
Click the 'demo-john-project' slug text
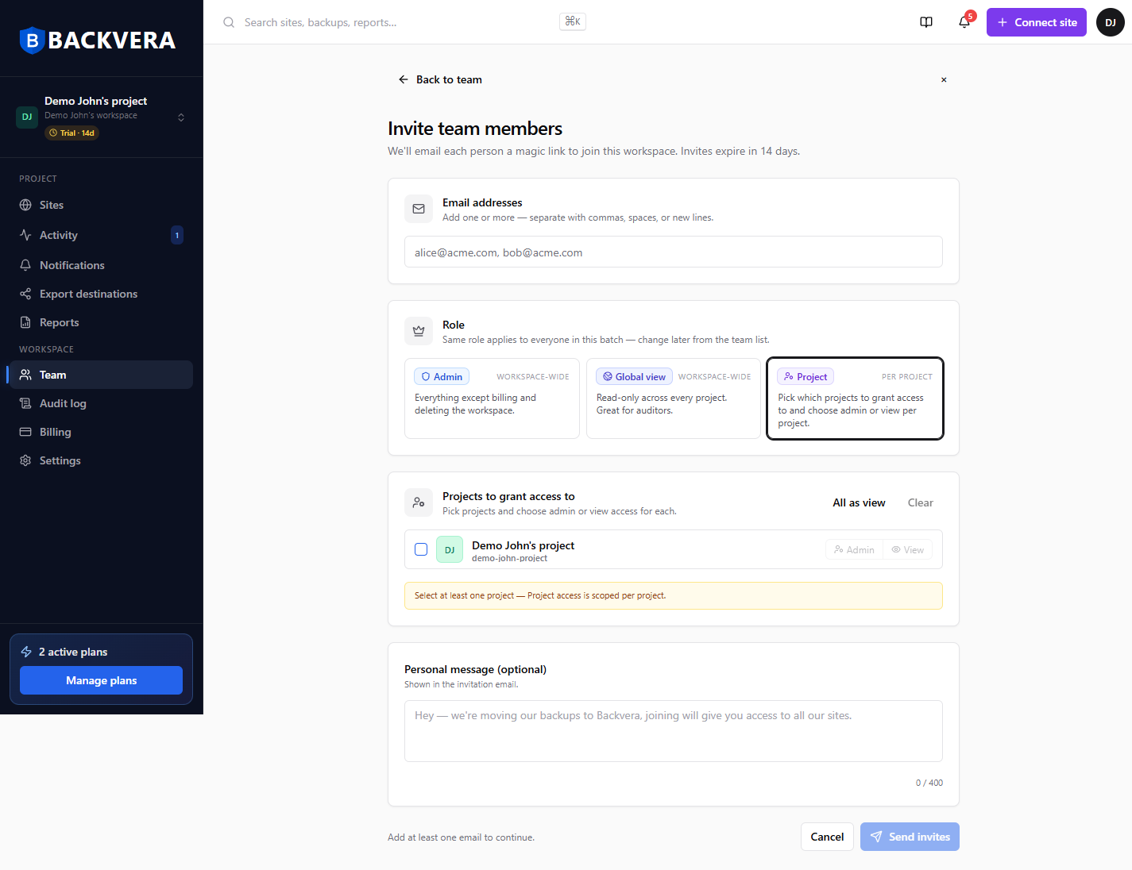tap(509, 558)
